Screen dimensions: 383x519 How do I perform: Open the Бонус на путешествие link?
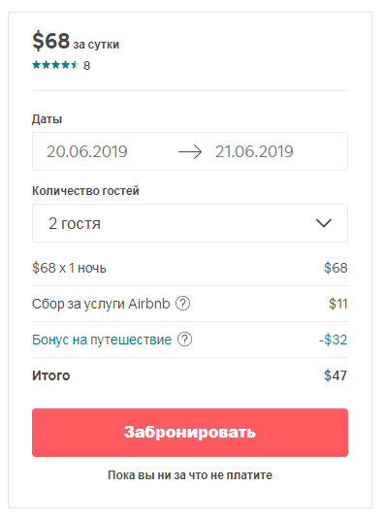click(102, 340)
